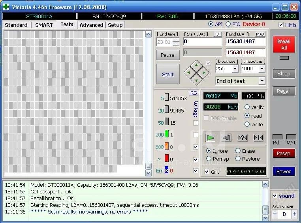Image resolution: width=301 pixels, height=223 pixels.
Task: Click the 50 ms dark gray block swatch
Action: pyautogui.click(x=167, y=122)
